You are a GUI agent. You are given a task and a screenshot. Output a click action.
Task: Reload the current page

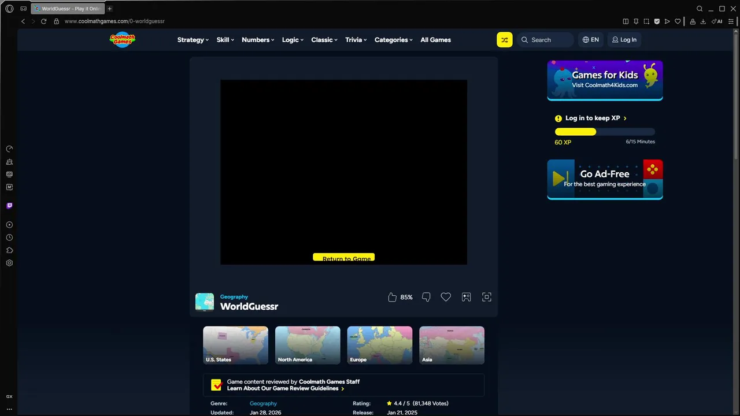click(x=43, y=21)
